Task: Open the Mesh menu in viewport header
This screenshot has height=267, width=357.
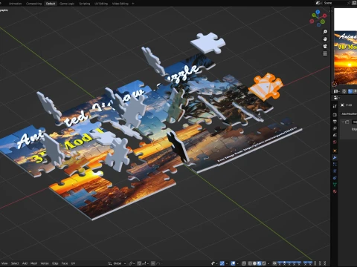Action: 33,263
